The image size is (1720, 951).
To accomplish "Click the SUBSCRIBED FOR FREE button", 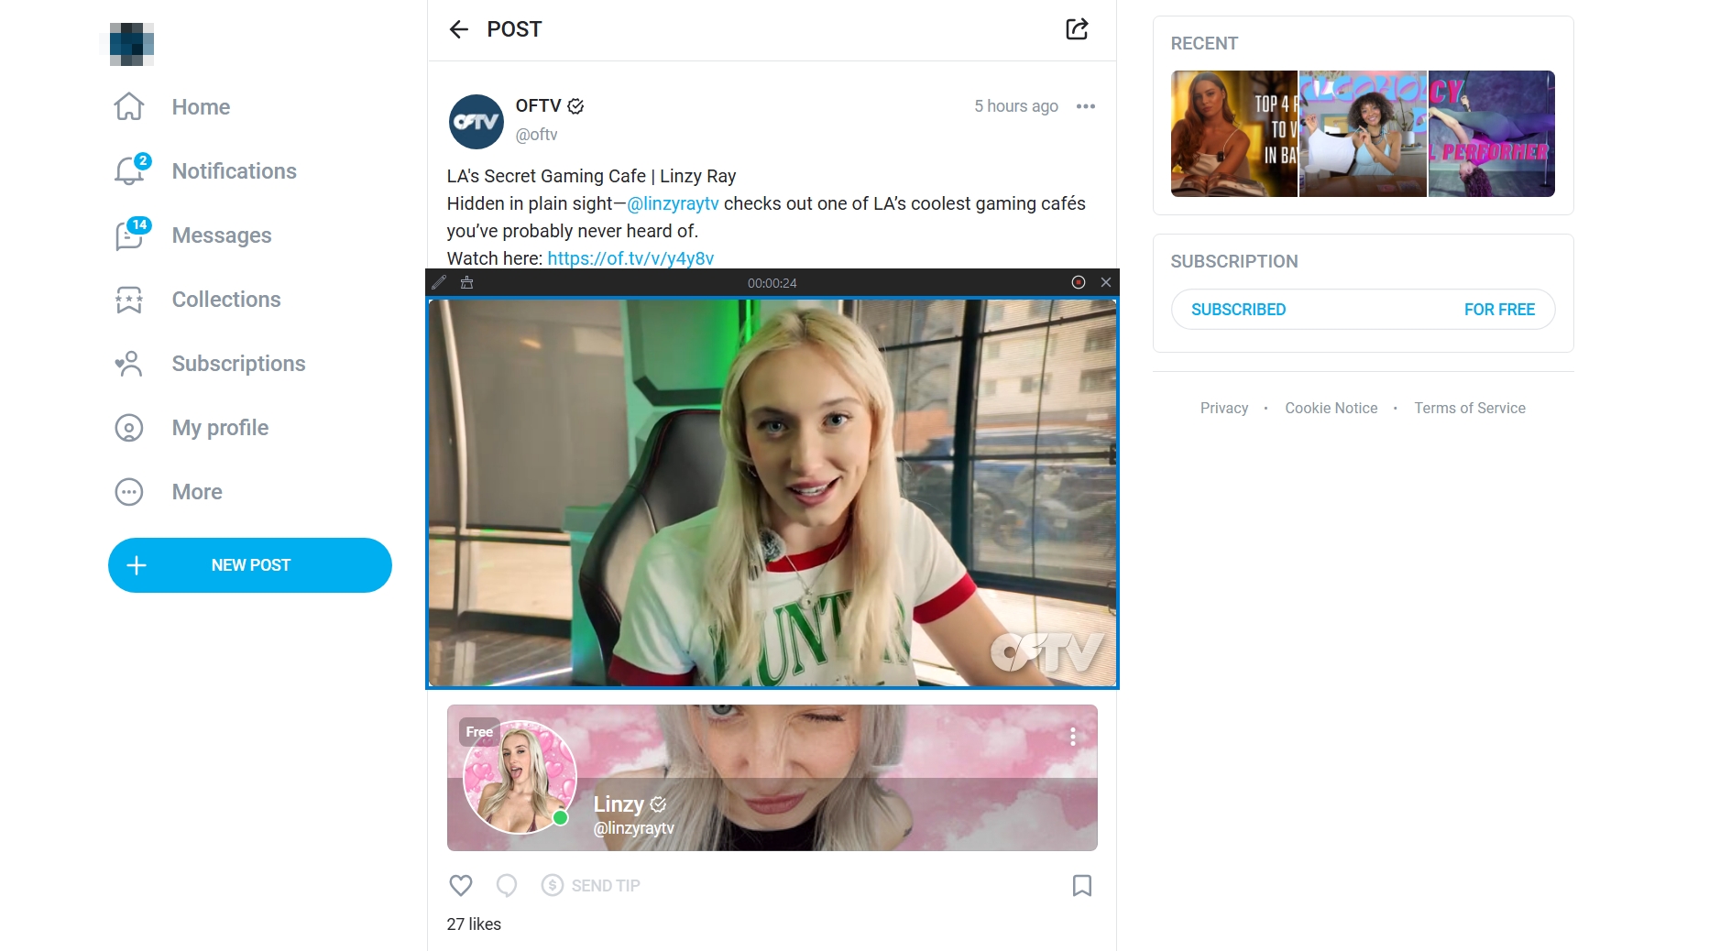I will (1363, 310).
